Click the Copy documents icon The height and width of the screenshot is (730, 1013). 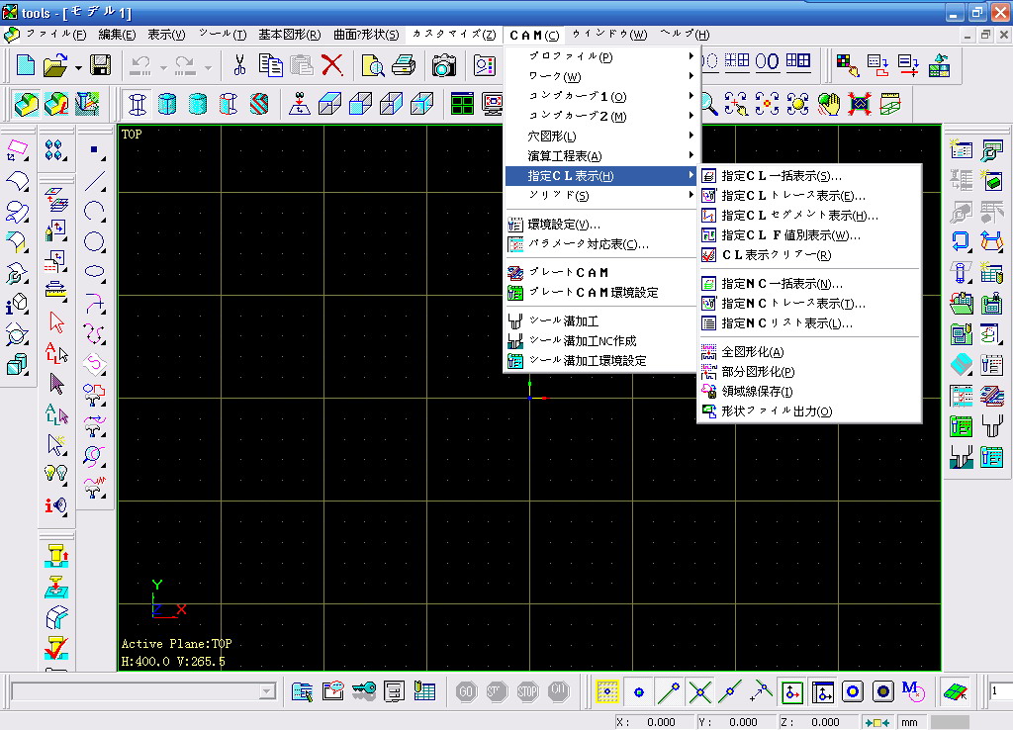pos(270,65)
